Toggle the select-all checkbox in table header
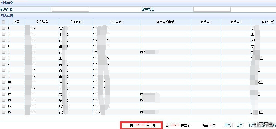 pos(3,22)
